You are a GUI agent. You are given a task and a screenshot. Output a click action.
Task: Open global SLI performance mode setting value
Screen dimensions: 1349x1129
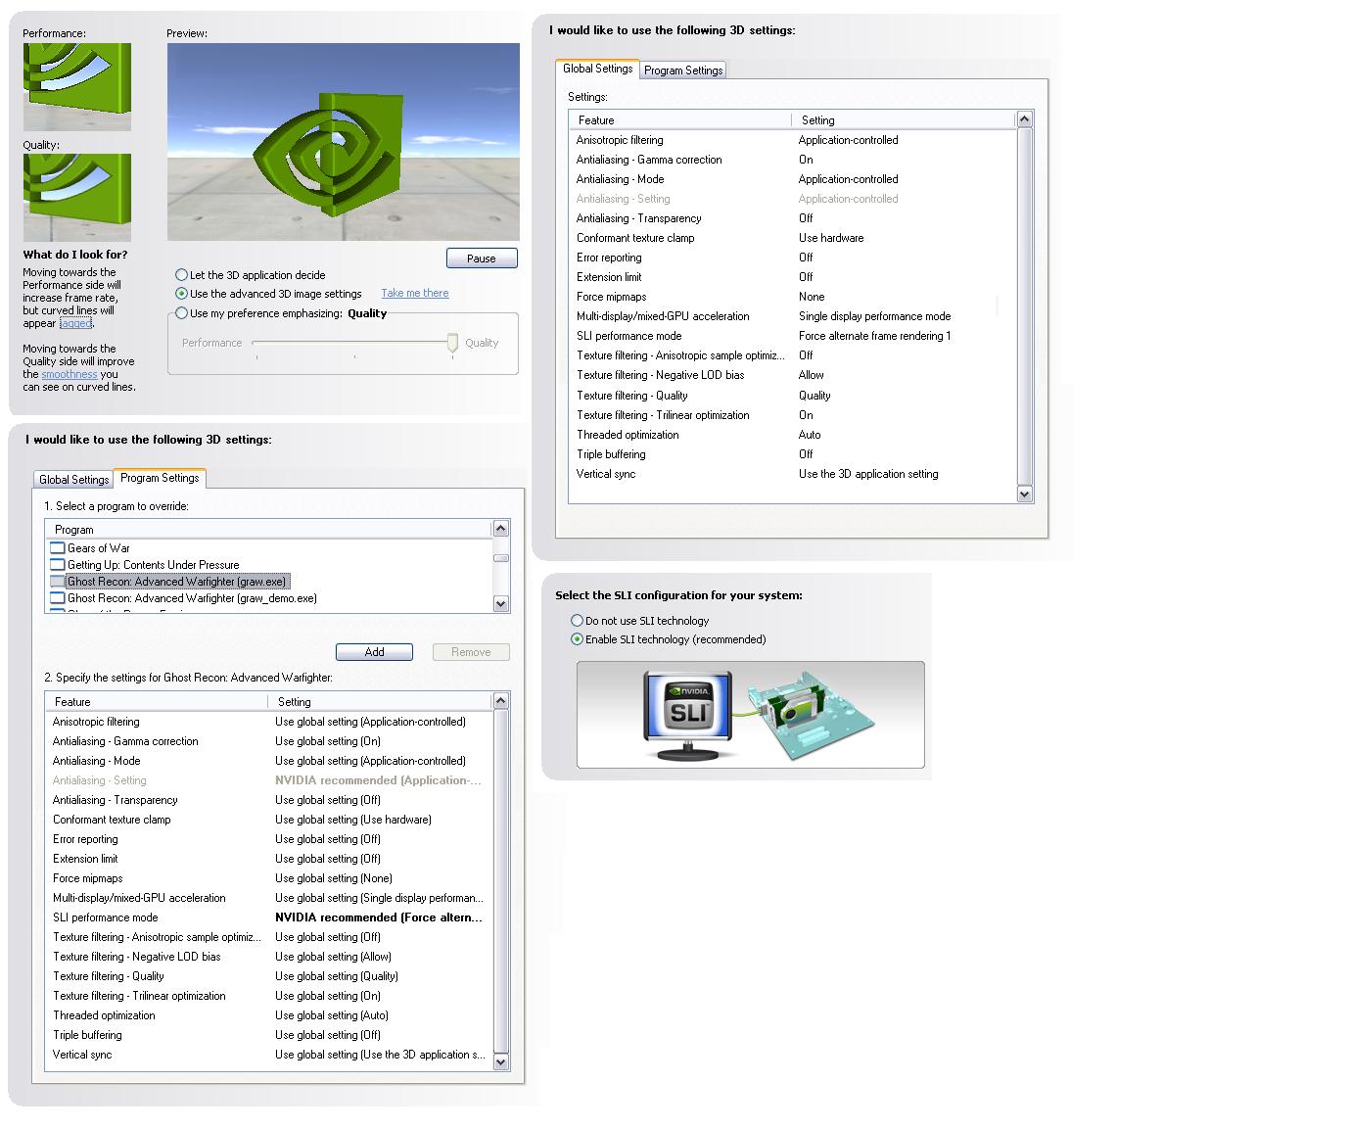874,336
